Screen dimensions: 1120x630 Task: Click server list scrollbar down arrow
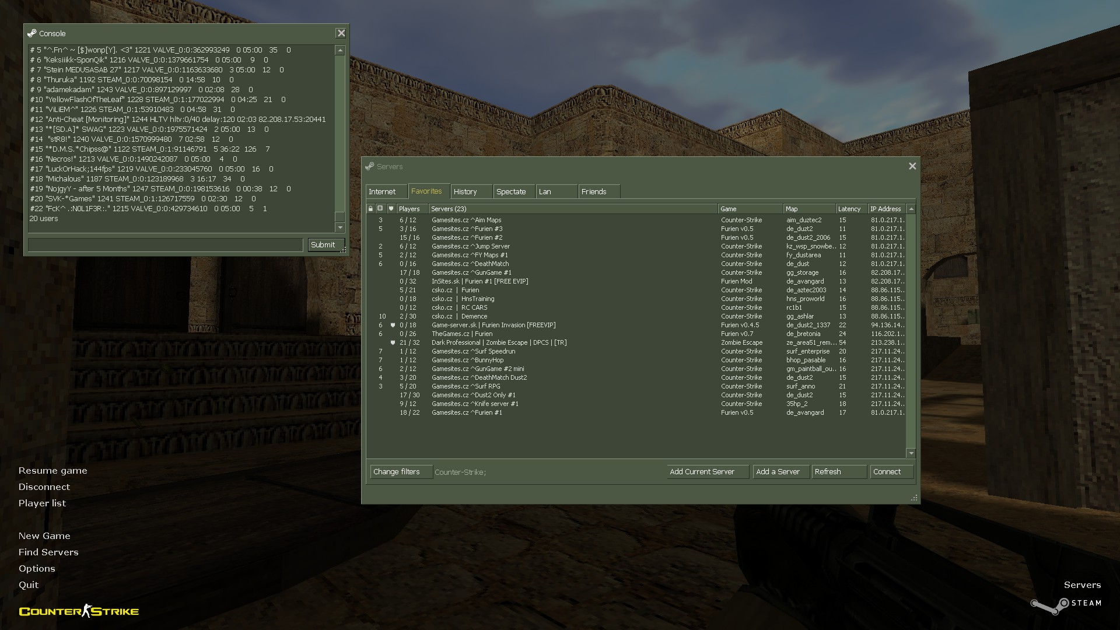point(911,453)
